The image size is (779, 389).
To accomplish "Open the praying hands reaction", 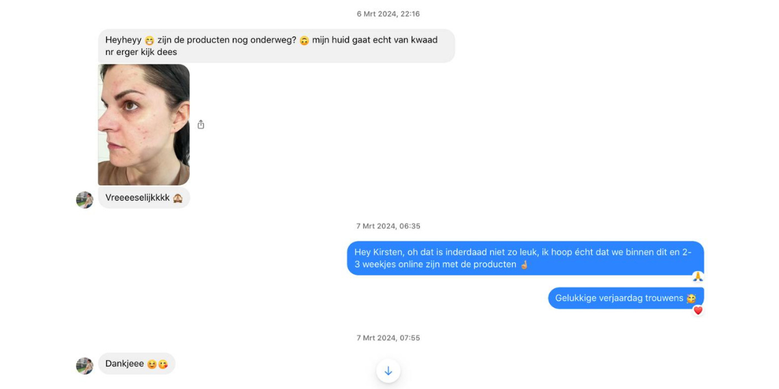I will click(x=698, y=277).
